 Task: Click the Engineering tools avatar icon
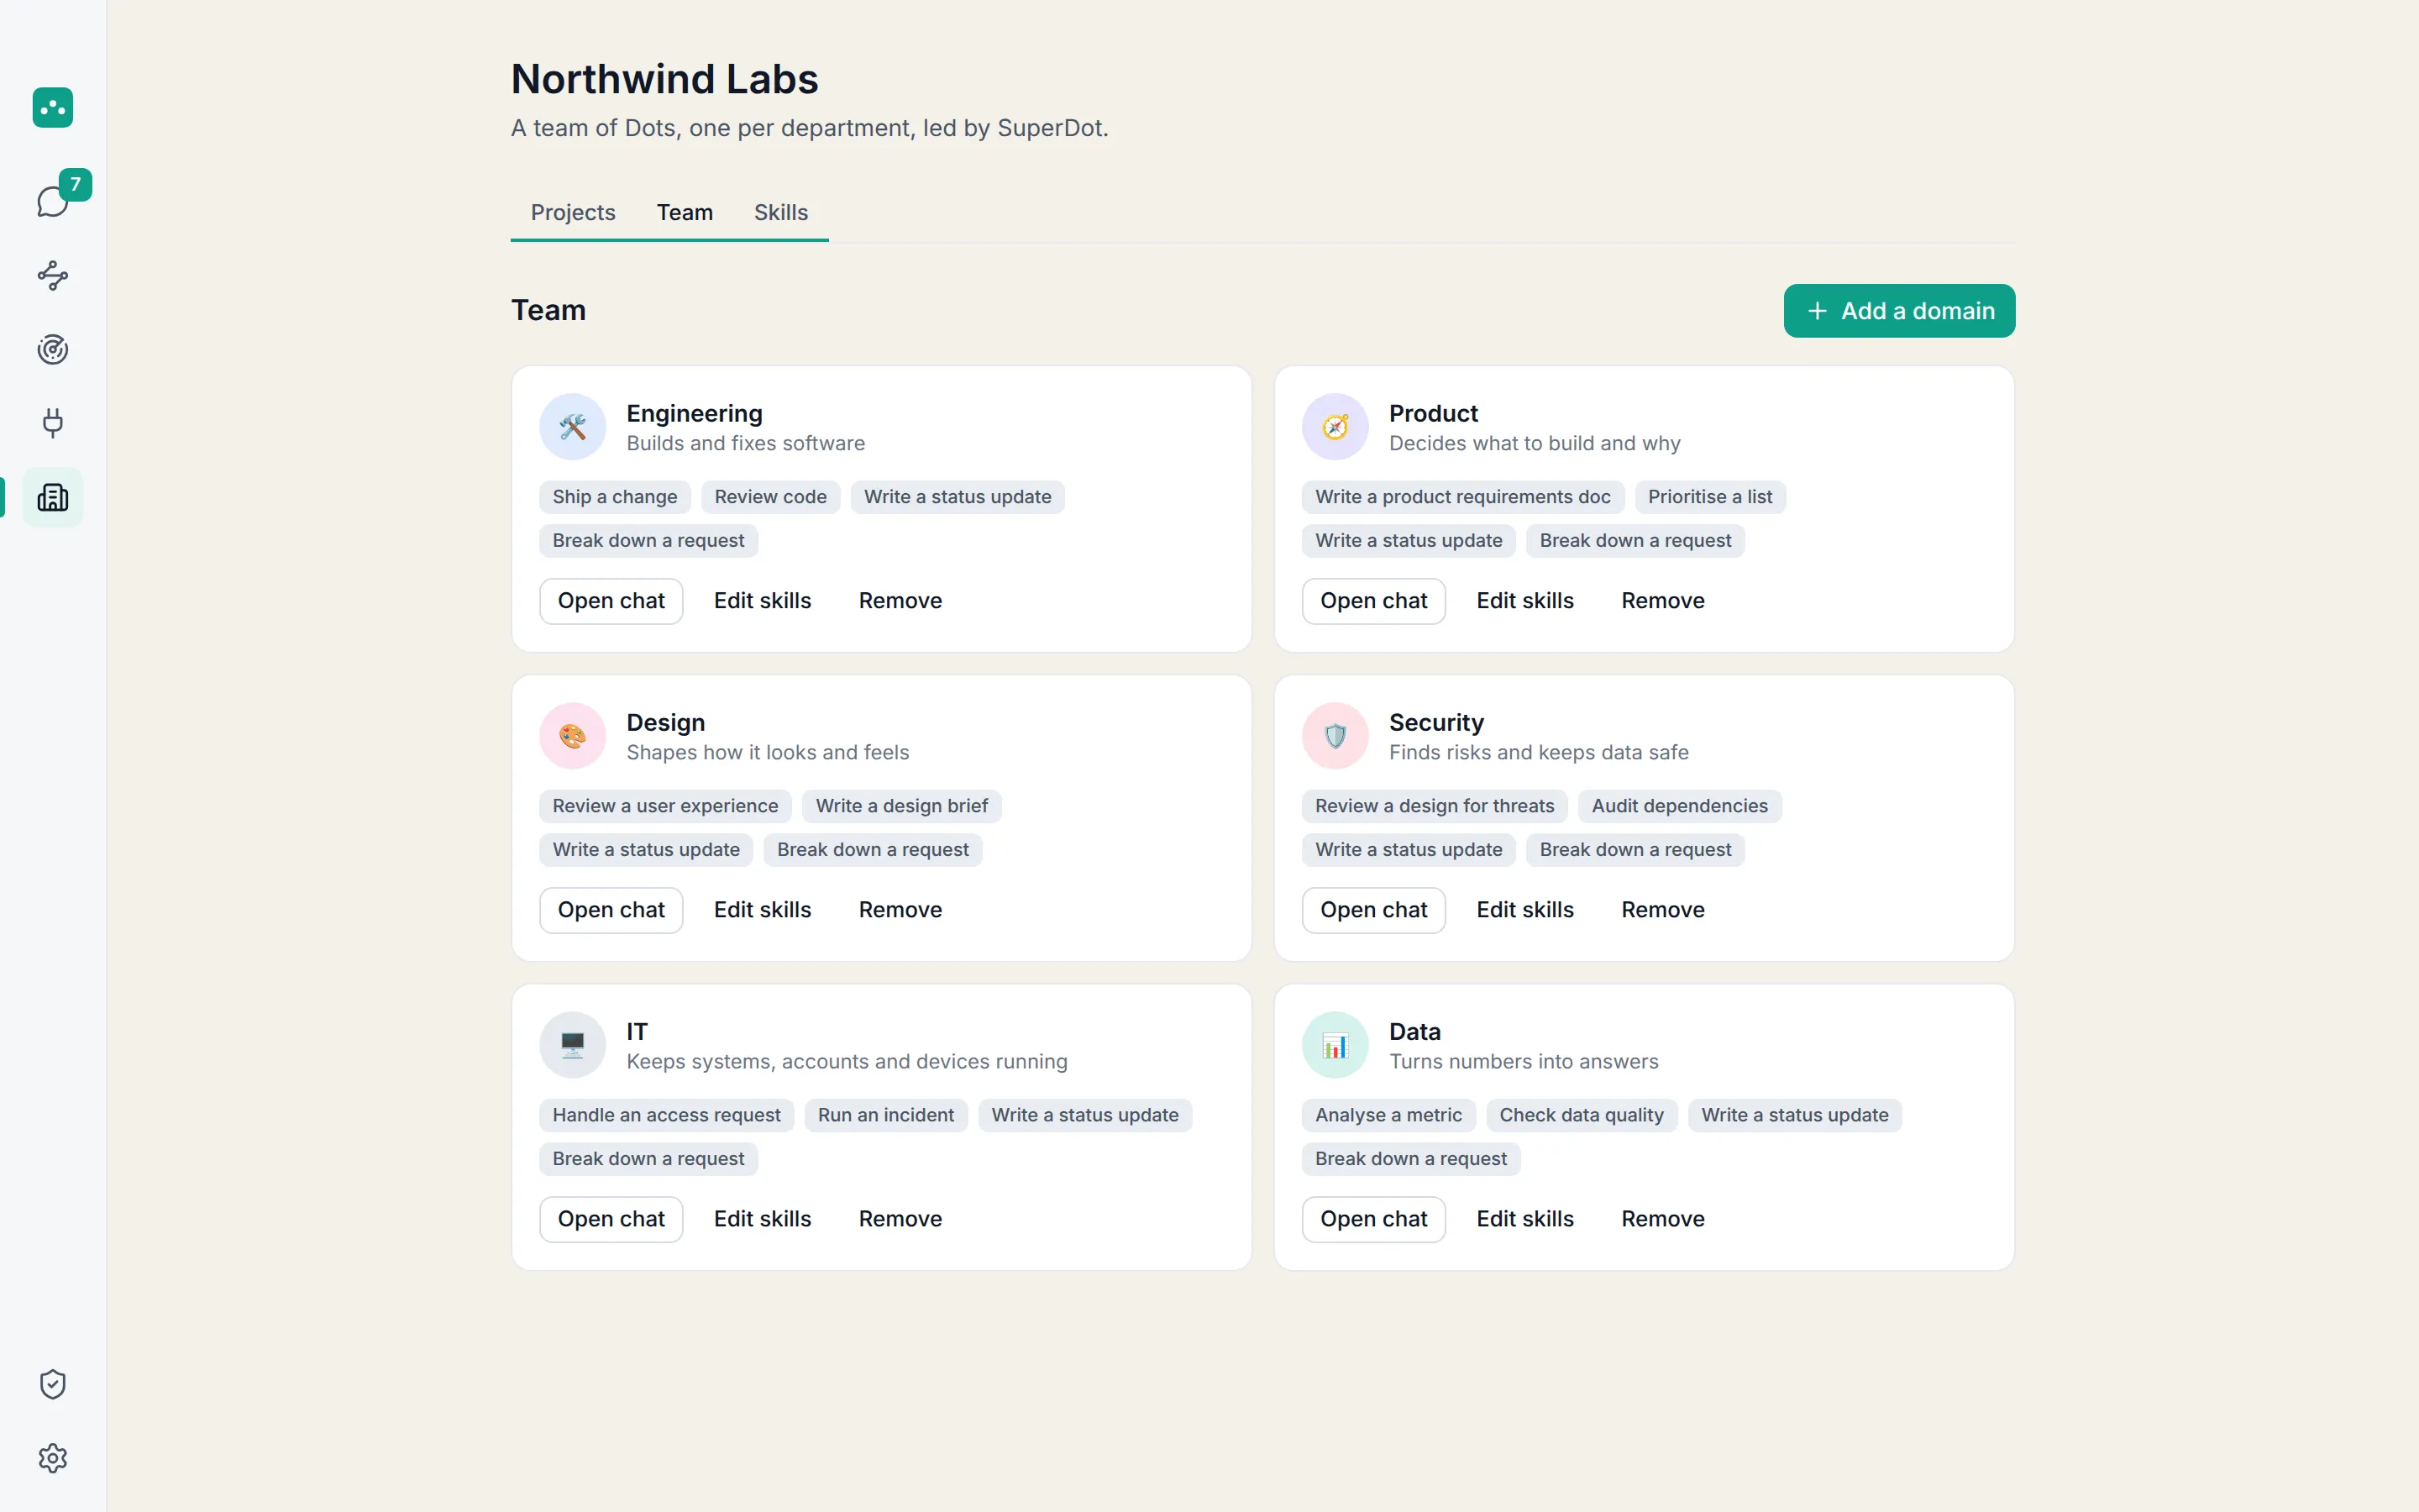tap(573, 427)
